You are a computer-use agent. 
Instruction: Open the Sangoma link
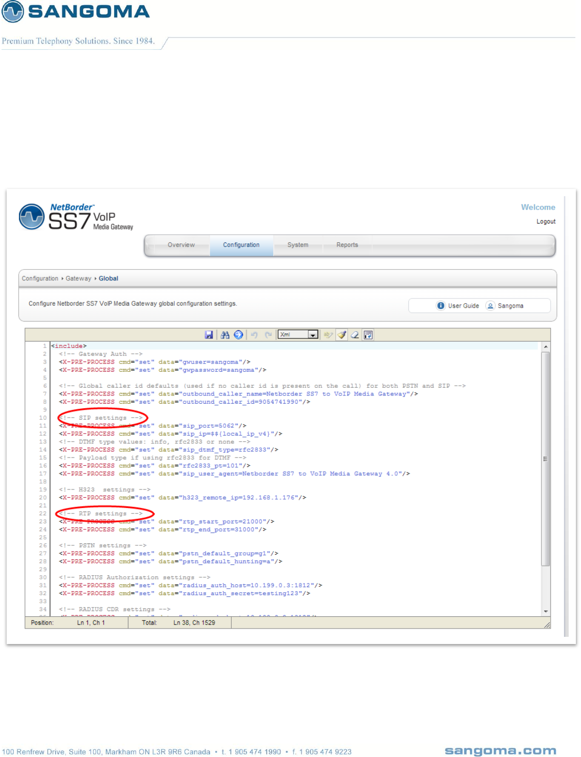click(x=511, y=306)
